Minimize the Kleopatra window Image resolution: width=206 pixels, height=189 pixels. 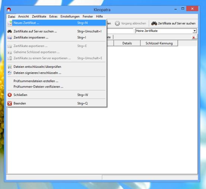tap(176, 9)
